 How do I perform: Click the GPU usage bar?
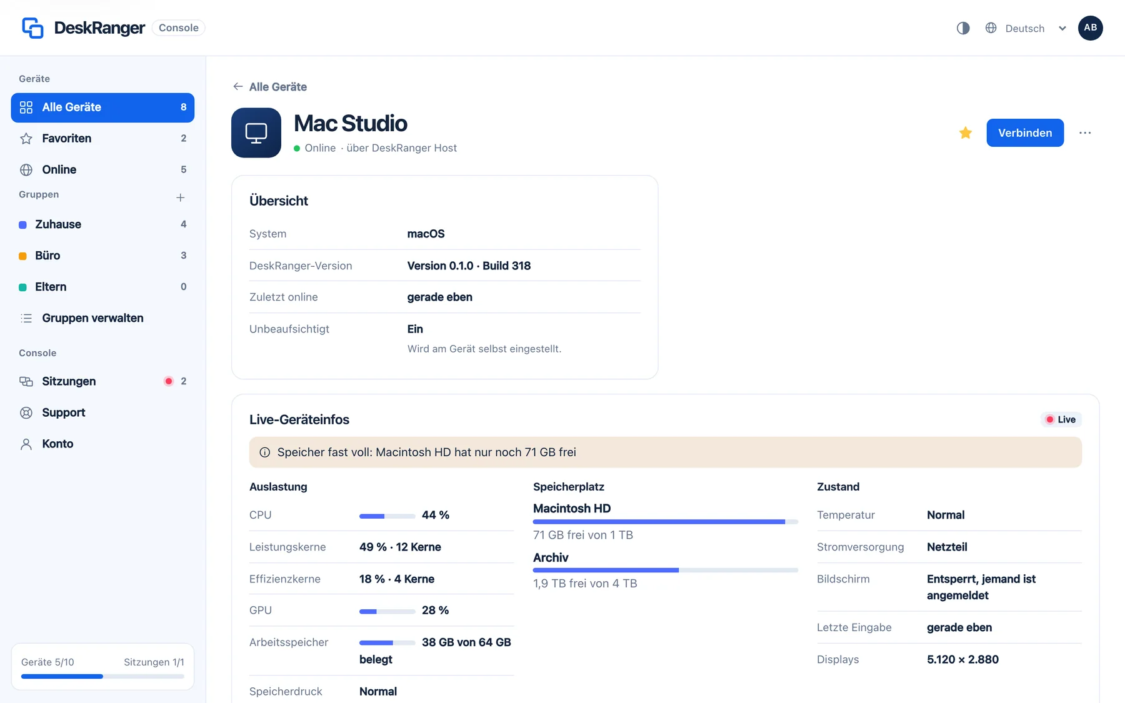[387, 611]
